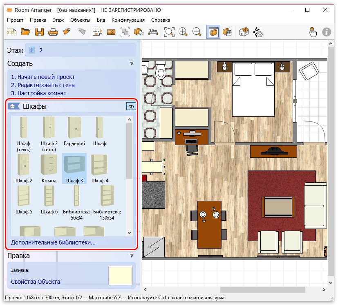Image resolution: width=338 pixels, height=305 pixels.
Task: Open the Объекты menu
Action: [x=79, y=20]
